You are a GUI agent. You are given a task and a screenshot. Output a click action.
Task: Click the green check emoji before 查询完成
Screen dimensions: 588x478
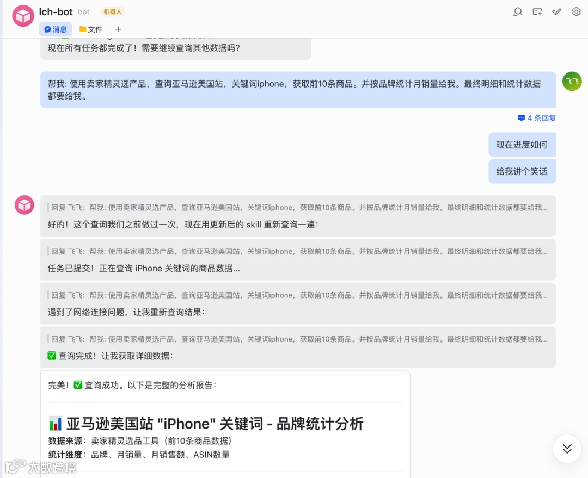52,356
